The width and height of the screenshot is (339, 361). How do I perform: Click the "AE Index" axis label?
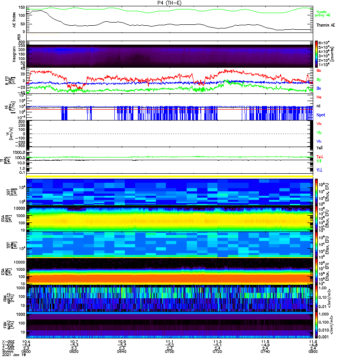14,20
